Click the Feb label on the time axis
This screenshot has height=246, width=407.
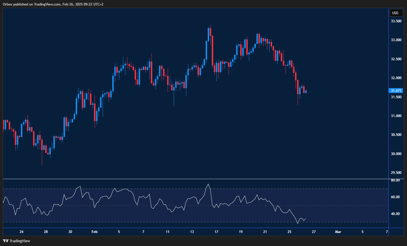pyautogui.click(x=94, y=232)
